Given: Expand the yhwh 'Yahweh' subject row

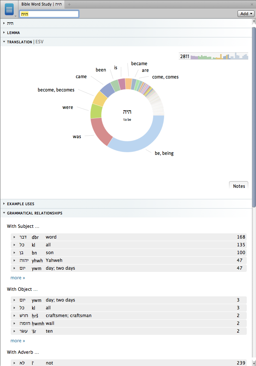Looking at the screenshot, I should coord(14,260).
